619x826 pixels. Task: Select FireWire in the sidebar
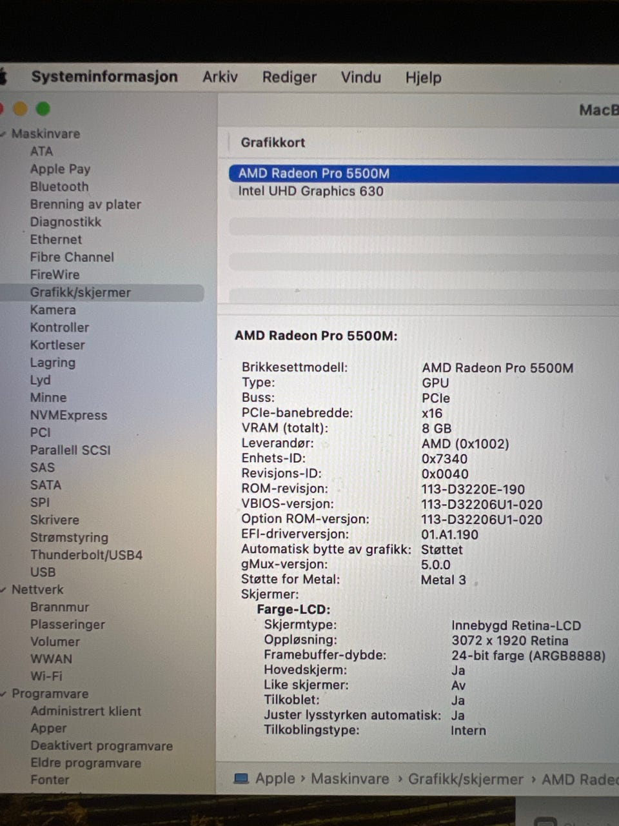pyautogui.click(x=55, y=274)
